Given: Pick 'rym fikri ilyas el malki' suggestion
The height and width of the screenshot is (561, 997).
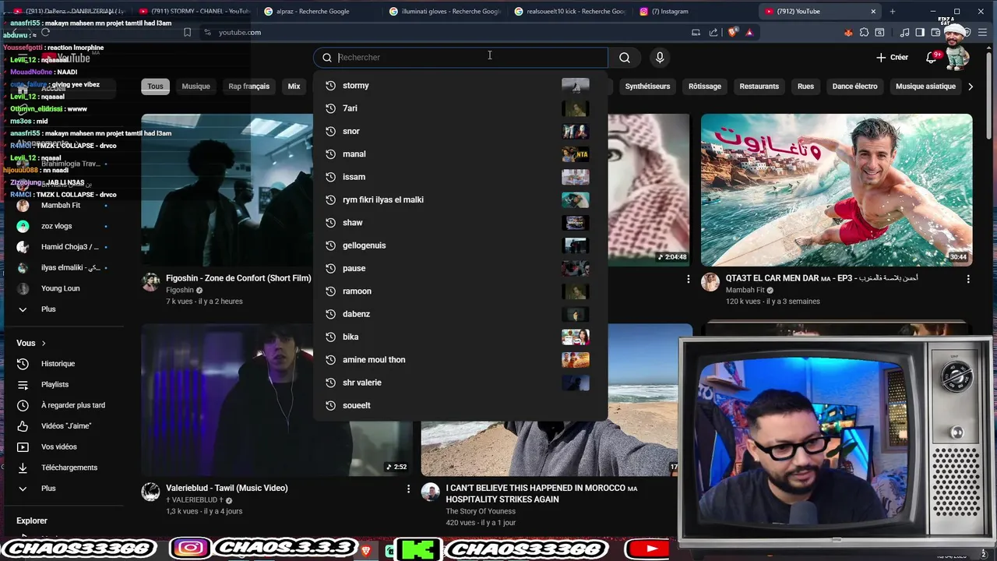Looking at the screenshot, I should 460,199.
